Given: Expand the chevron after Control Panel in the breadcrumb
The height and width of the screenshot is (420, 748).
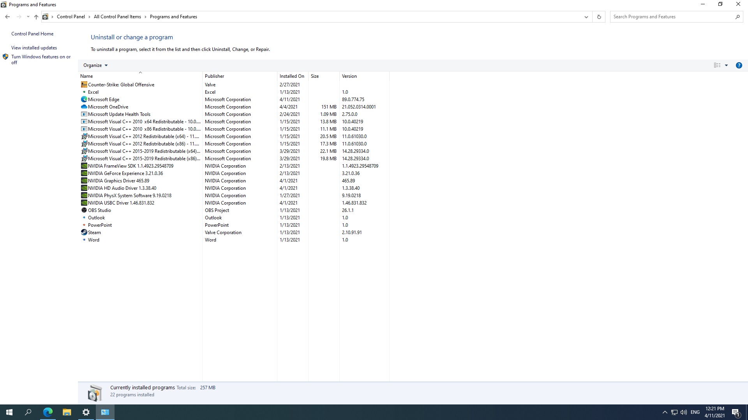Looking at the screenshot, I should pyautogui.click(x=89, y=17).
